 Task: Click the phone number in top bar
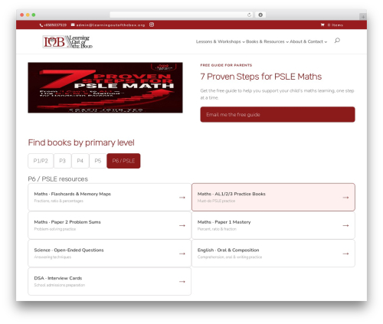[x=55, y=25]
